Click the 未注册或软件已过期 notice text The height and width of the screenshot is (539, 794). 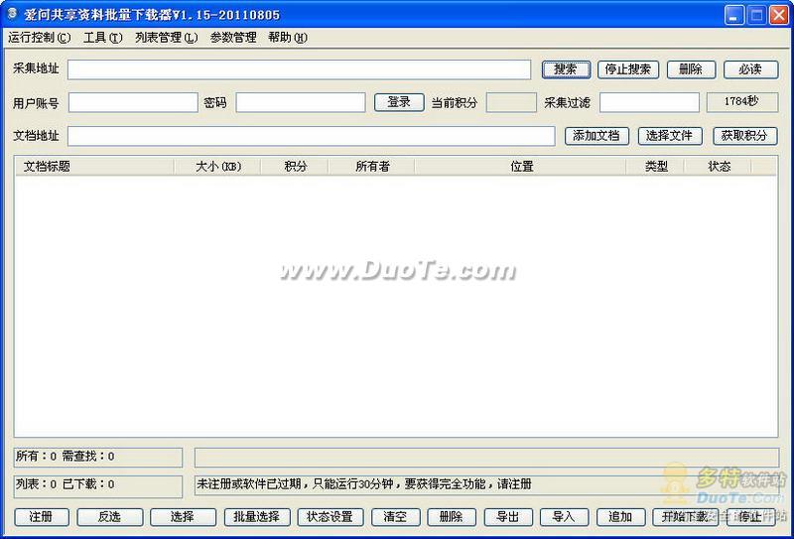[x=364, y=483]
